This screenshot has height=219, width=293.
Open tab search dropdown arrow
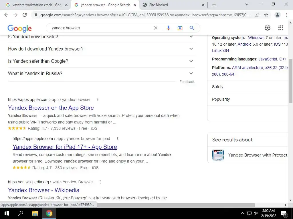point(247,4)
